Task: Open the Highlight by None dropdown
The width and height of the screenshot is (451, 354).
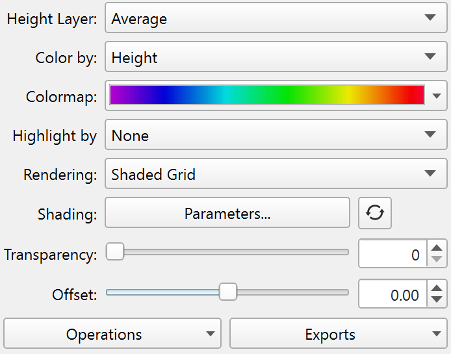Action: (x=276, y=136)
